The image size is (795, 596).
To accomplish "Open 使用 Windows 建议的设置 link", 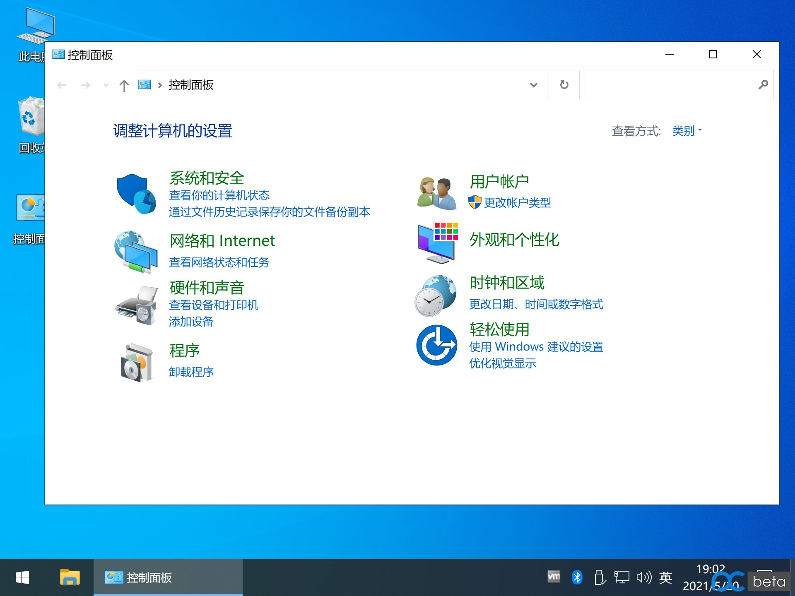I will (536, 347).
